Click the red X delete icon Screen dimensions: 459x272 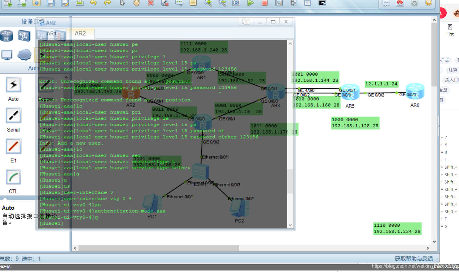(x=151, y=3)
